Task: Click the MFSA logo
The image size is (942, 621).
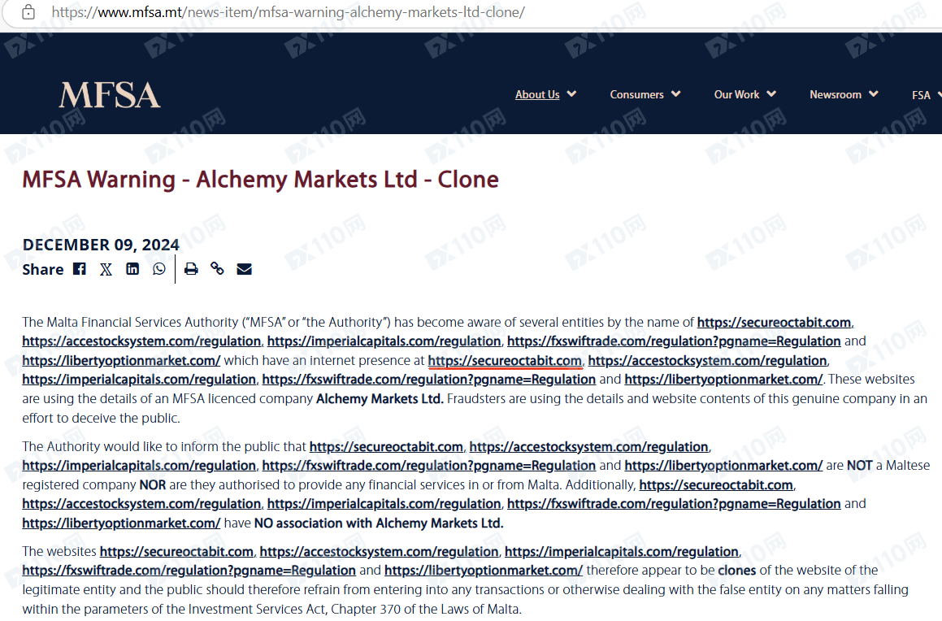Action: coord(110,95)
